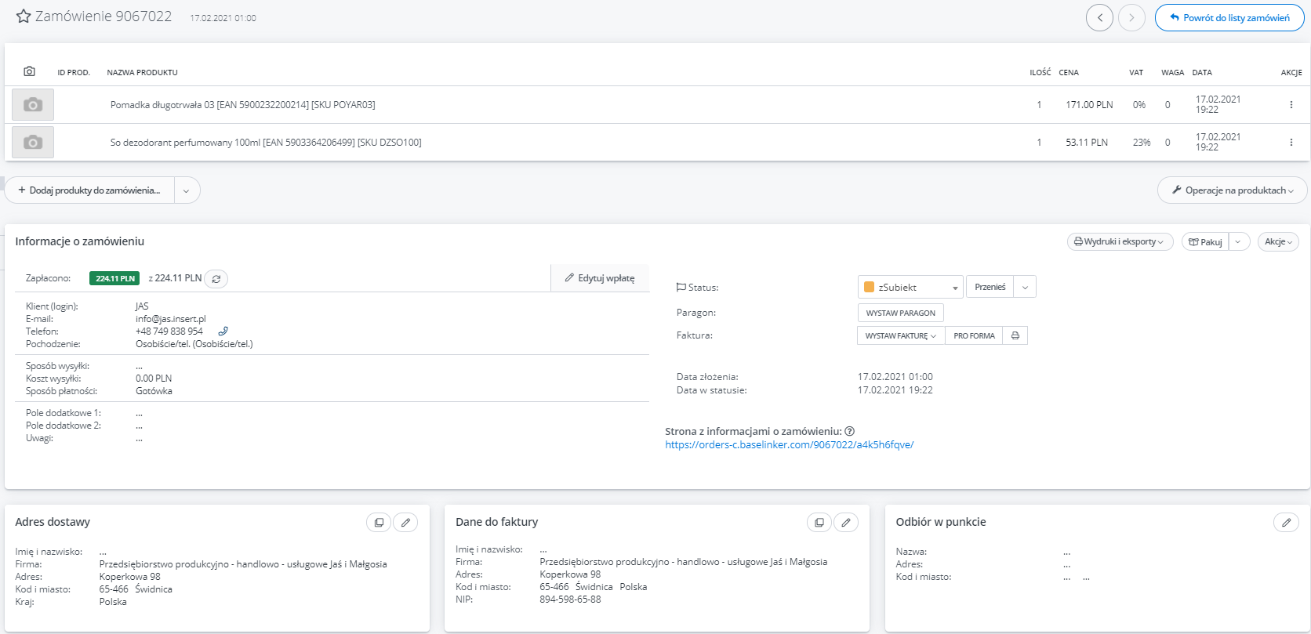The image size is (1311, 634).
Task: Click the Zamówienie 9067022 title
Action: [x=103, y=16]
